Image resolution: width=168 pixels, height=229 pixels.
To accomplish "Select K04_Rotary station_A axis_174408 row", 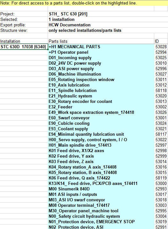I will coord(101,167).
